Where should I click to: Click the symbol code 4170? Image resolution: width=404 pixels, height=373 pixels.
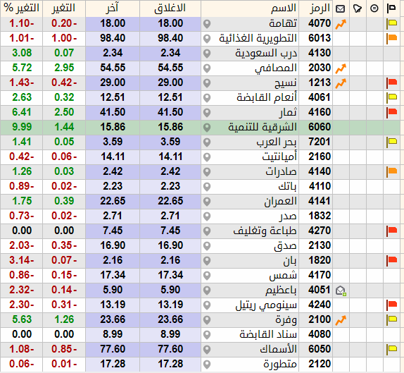320,275
